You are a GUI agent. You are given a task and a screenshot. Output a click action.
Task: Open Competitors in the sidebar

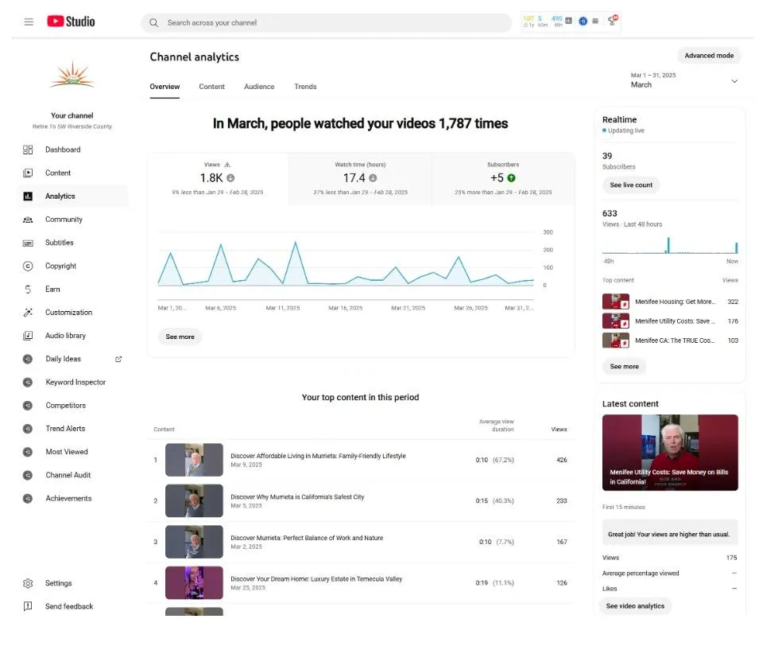click(x=66, y=406)
